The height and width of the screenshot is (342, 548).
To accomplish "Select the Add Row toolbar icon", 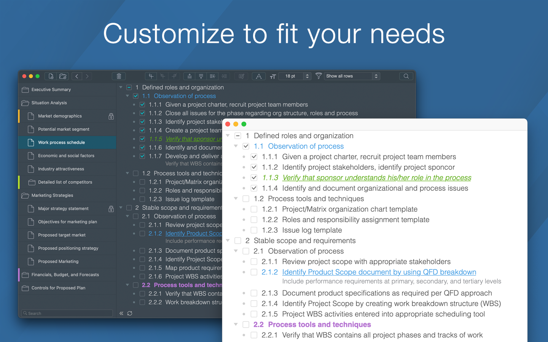I will click(x=151, y=76).
